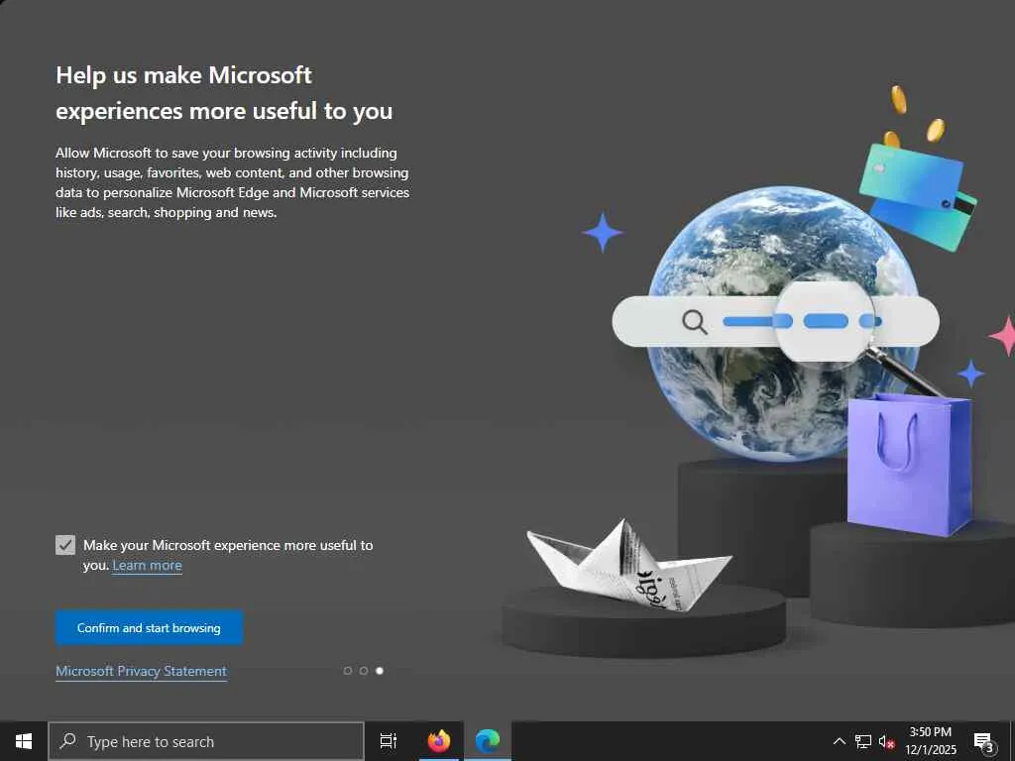Click the Type here to search box
The width and height of the screenshot is (1015, 761).
click(x=206, y=741)
